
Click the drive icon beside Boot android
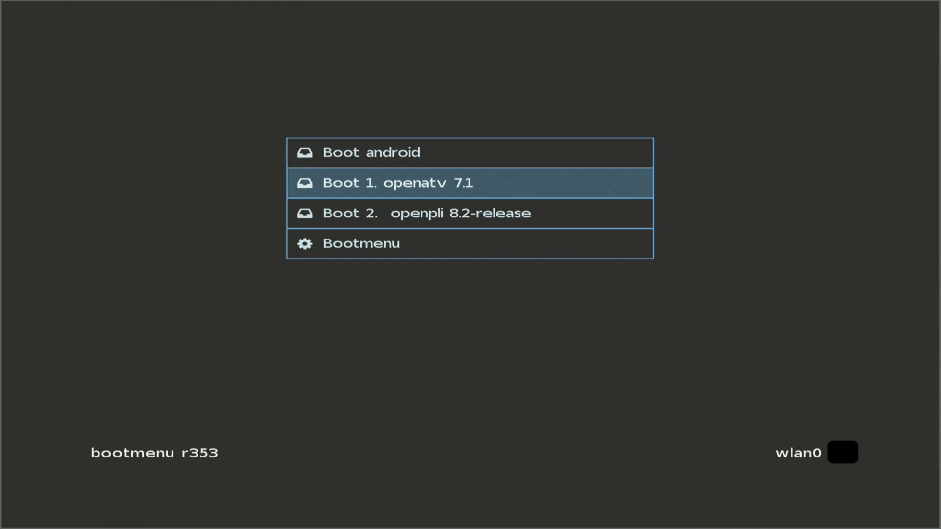click(305, 153)
